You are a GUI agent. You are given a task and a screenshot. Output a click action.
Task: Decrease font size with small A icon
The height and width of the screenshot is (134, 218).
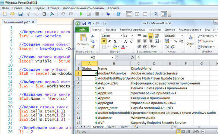(131, 41)
